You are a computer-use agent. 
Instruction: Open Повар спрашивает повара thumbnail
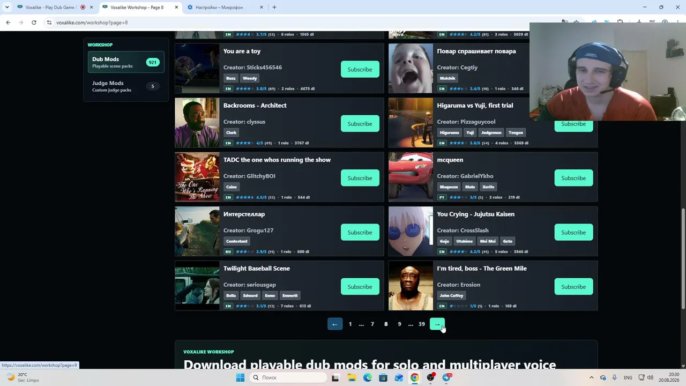pyautogui.click(x=411, y=69)
